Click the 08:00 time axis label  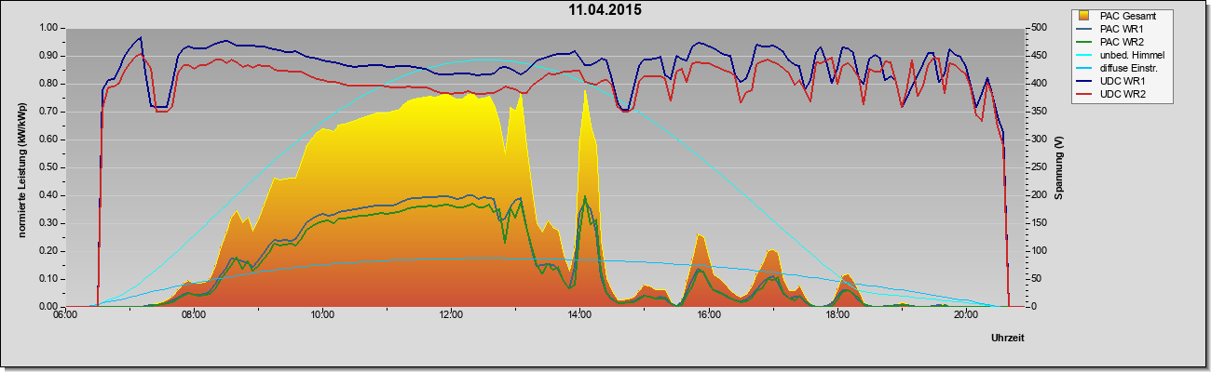coord(194,315)
